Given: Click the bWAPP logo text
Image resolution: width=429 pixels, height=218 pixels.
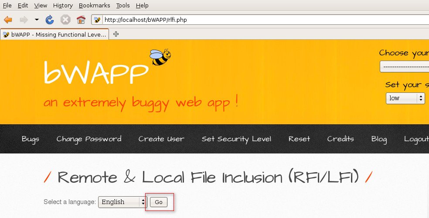Looking at the screenshot, I should pyautogui.click(x=96, y=72).
